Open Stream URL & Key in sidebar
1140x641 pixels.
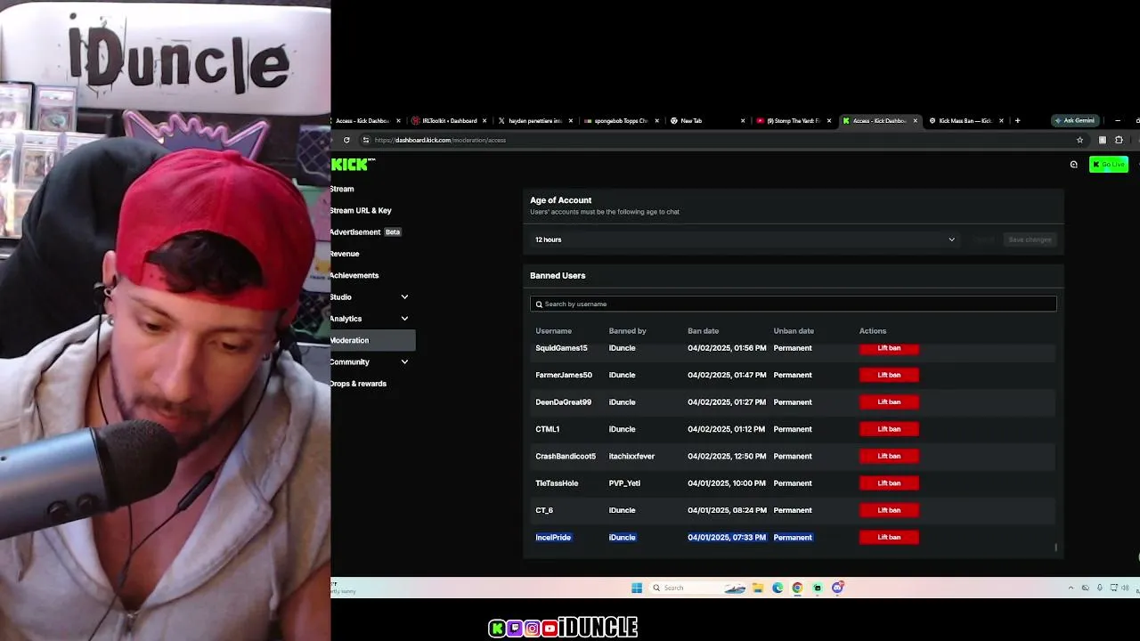[x=361, y=211]
